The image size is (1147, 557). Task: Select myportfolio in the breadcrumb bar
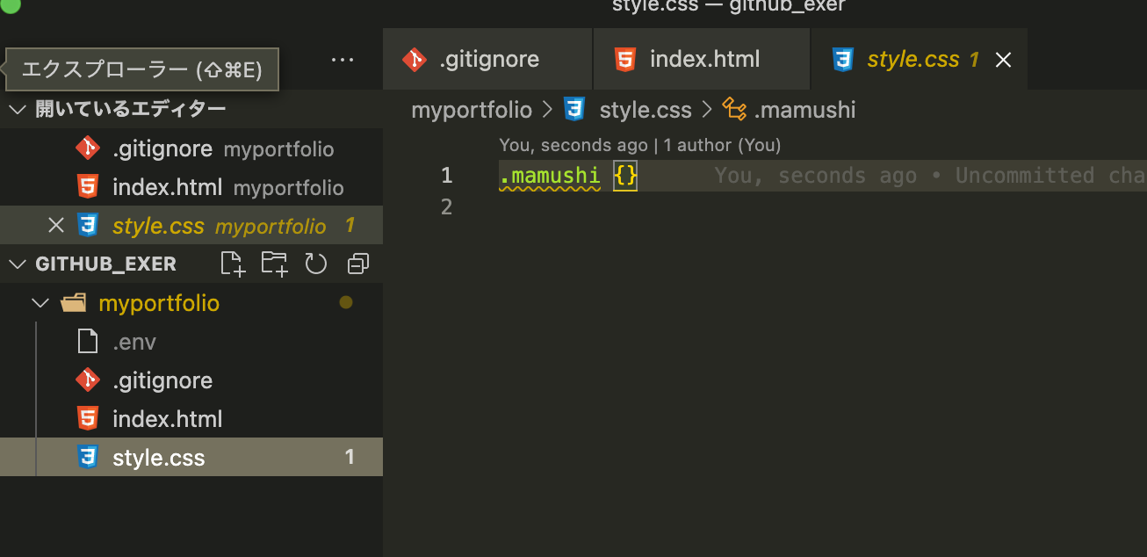472,109
